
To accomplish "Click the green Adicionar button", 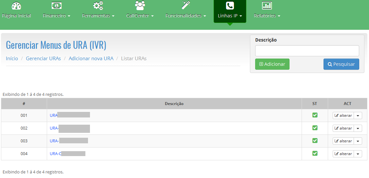I will point(272,64).
